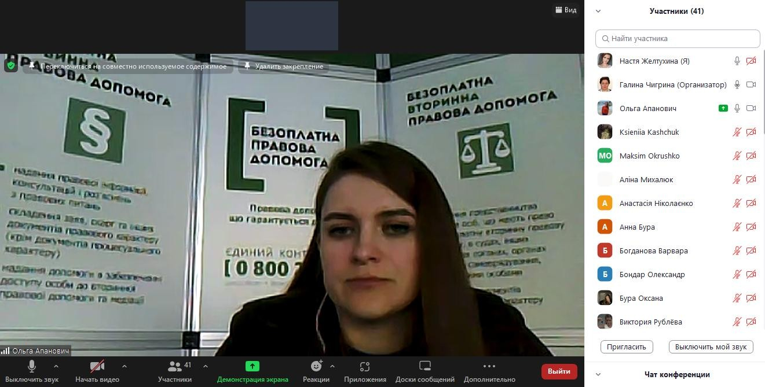Image resolution: width=765 pixels, height=387 pixels.
Task: Expand audio options arrow next to microphone
Action: pos(56,366)
